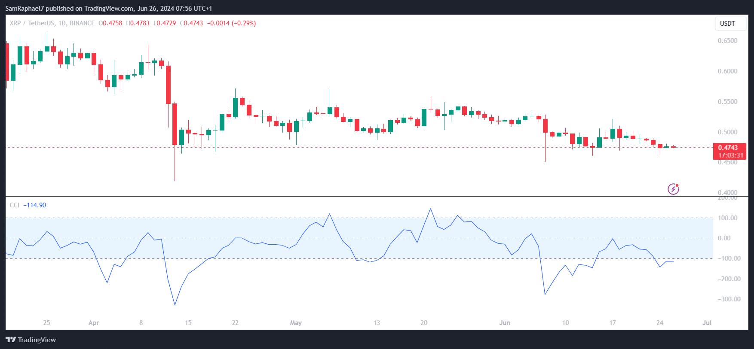Click the -300.00 CCI axis label
The image size is (754, 349).
pos(729,299)
